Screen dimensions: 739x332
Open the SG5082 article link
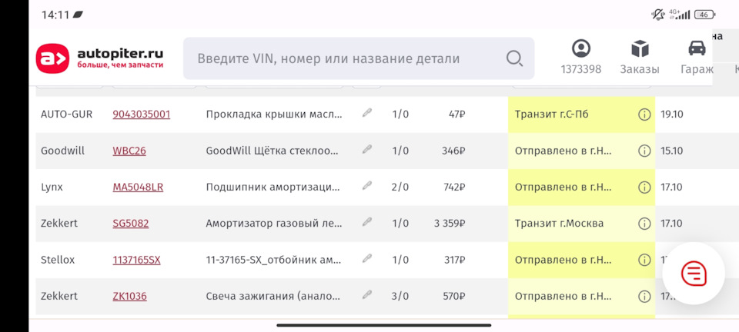tap(131, 224)
